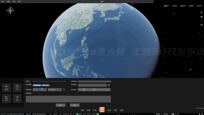The height and width of the screenshot is (115, 204).
Task: Select the 全球 region type option
Action: (x=37, y=85)
